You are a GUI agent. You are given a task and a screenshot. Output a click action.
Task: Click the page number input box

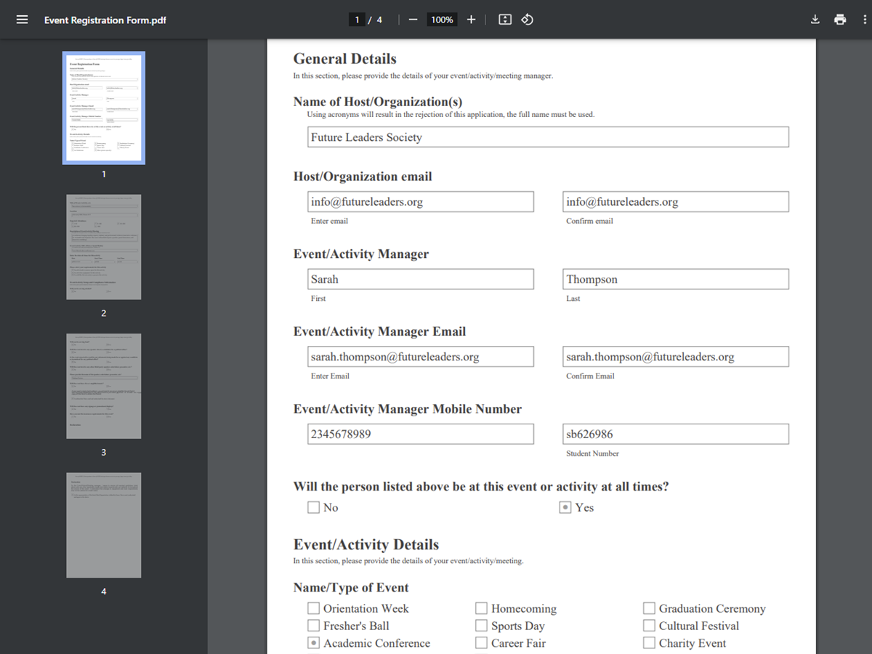click(356, 20)
